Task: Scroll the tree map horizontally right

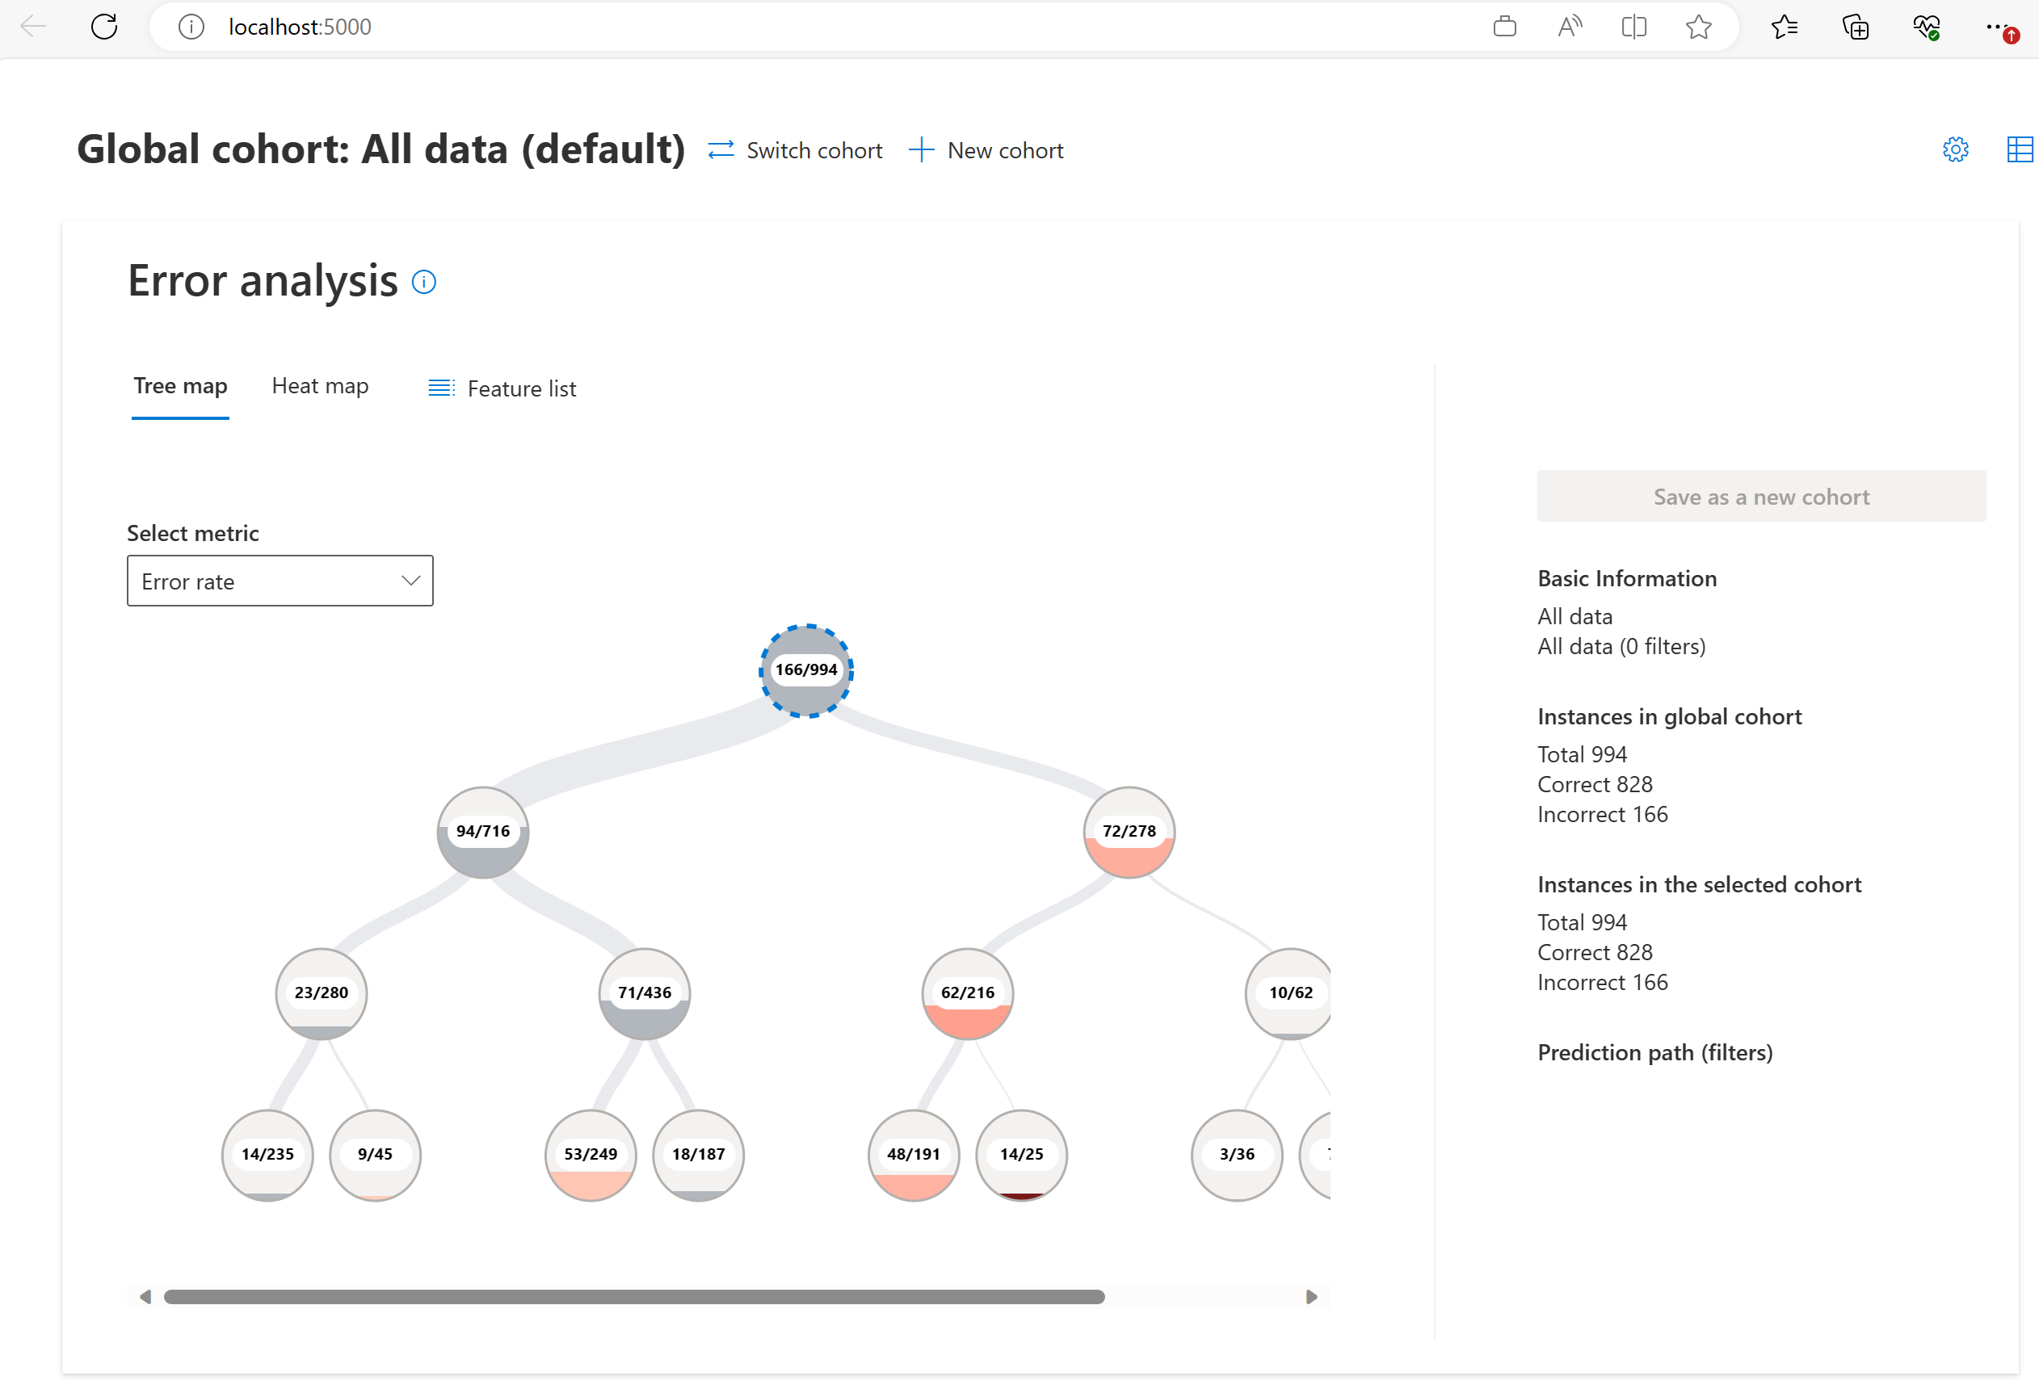Action: coord(1312,1296)
